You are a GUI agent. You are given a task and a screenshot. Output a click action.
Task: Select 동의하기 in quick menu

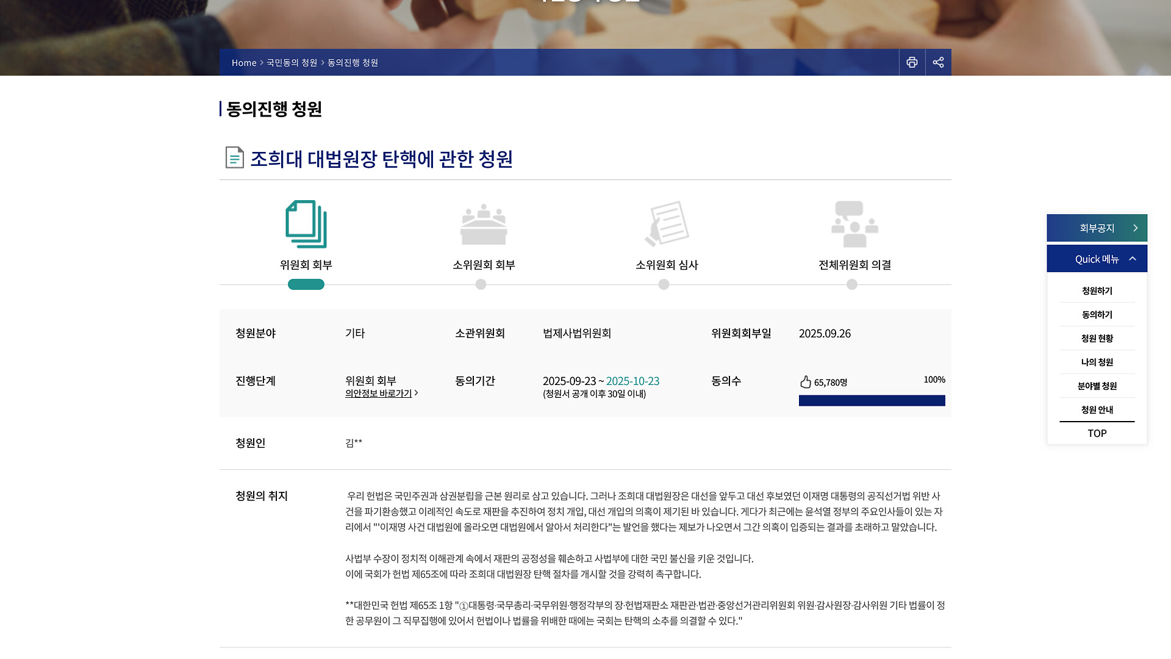[x=1097, y=315]
